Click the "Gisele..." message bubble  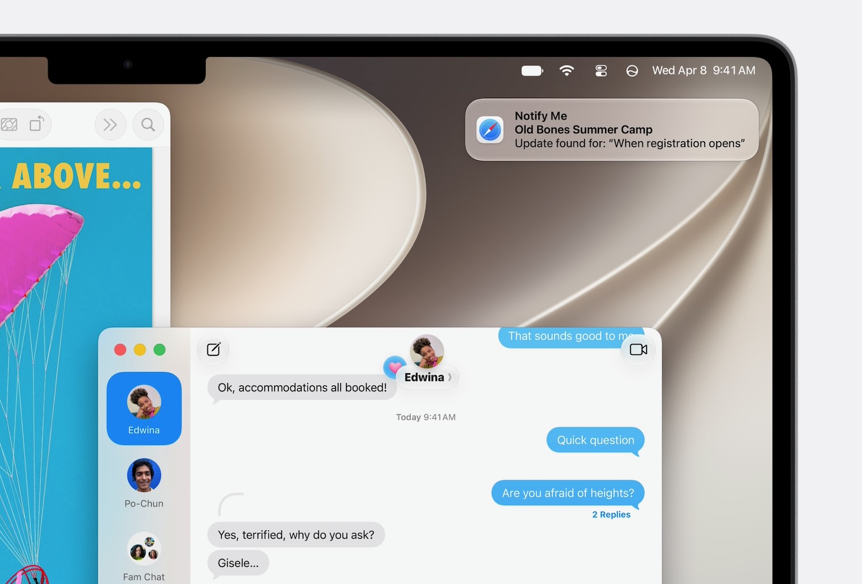(238, 563)
